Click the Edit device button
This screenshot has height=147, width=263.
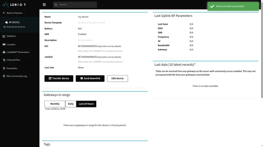tap(117, 78)
